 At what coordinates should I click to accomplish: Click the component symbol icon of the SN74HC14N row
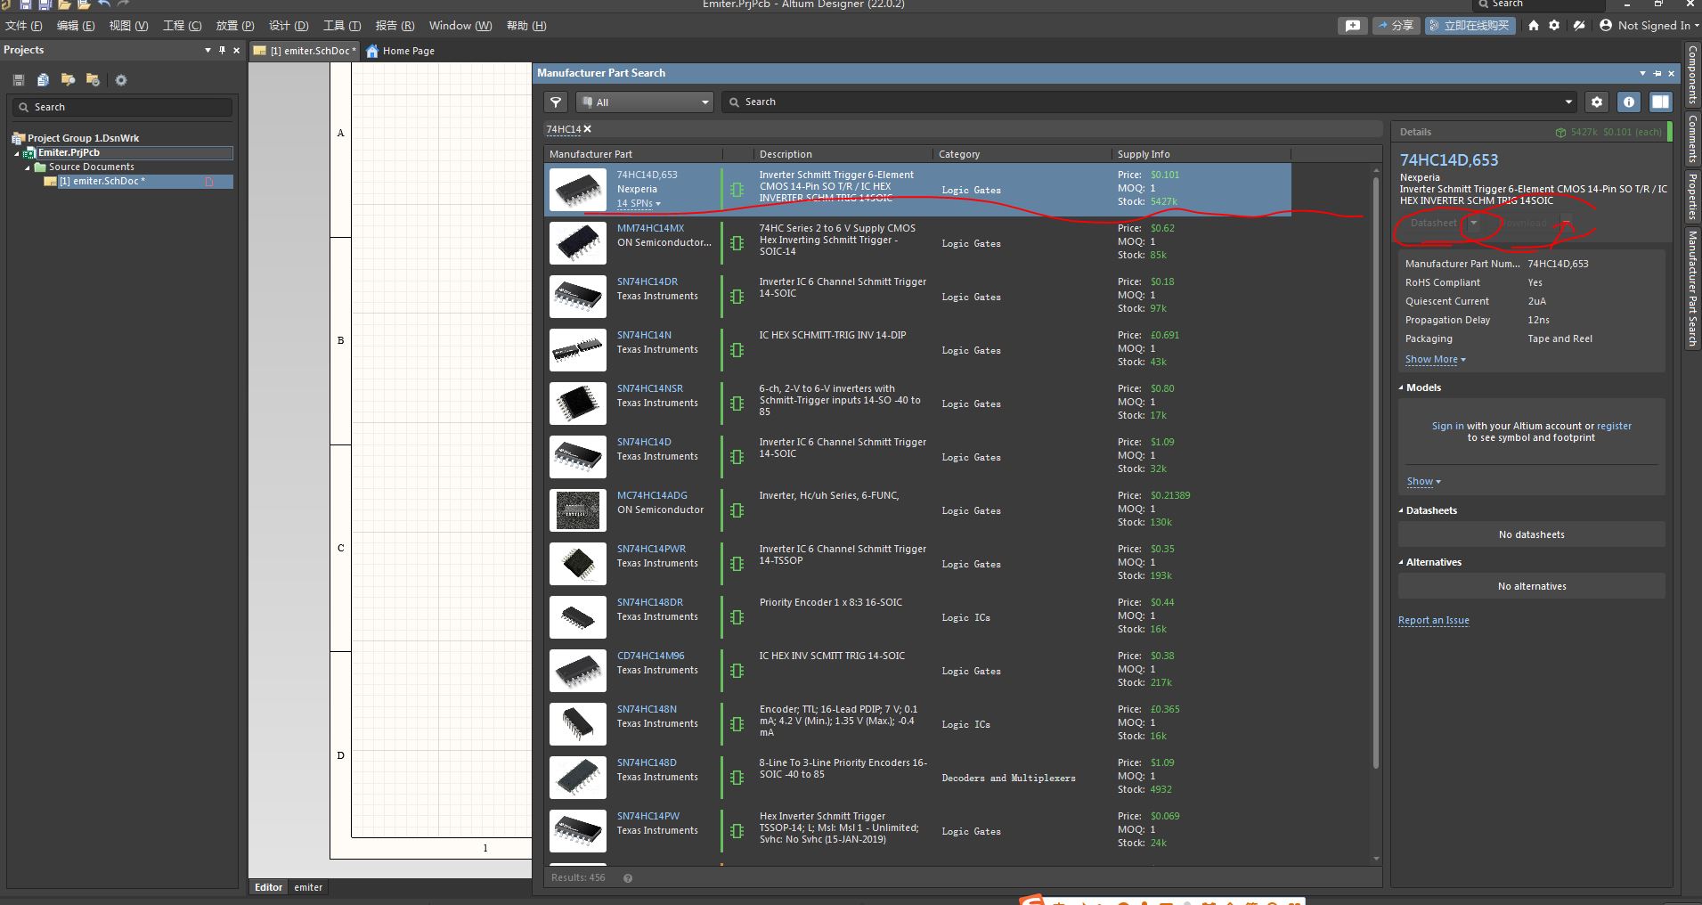[737, 350]
